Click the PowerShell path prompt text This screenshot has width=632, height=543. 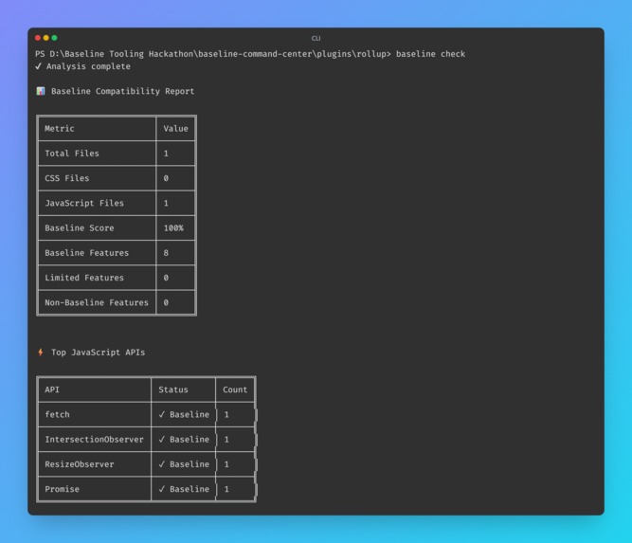tap(213, 54)
